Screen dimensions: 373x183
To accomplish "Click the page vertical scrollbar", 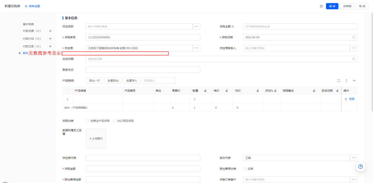I will pyautogui.click(x=372, y=62).
